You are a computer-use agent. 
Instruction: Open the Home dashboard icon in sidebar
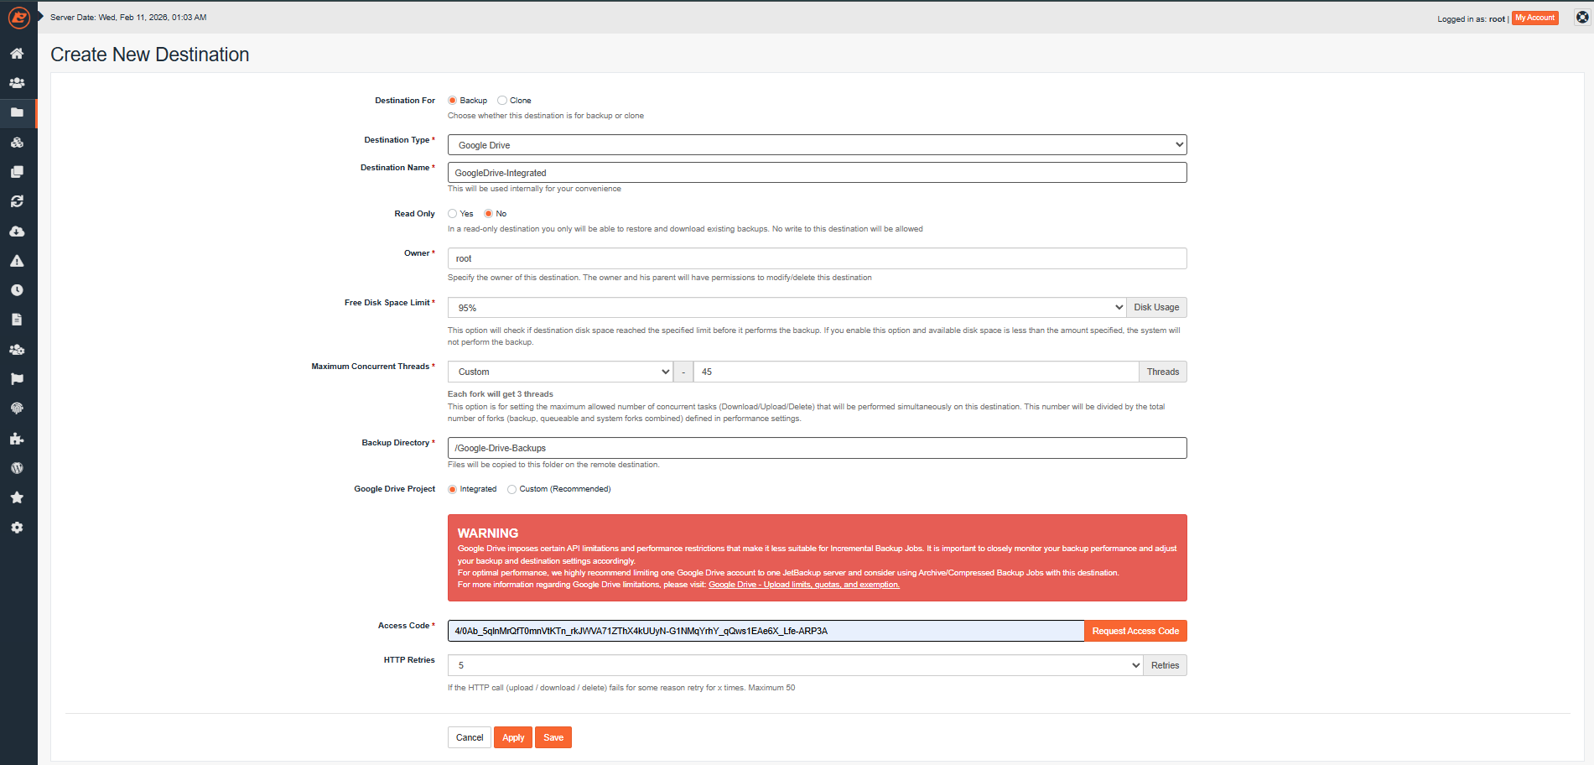point(17,54)
